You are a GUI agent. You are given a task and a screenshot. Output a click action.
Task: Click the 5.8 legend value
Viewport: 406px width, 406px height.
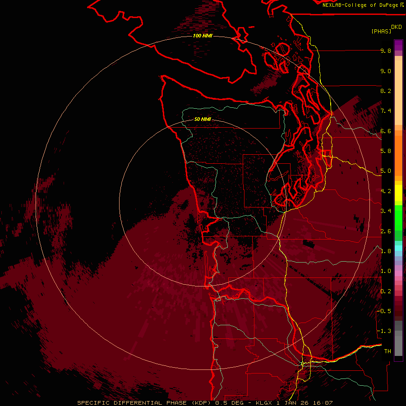tap(386, 151)
